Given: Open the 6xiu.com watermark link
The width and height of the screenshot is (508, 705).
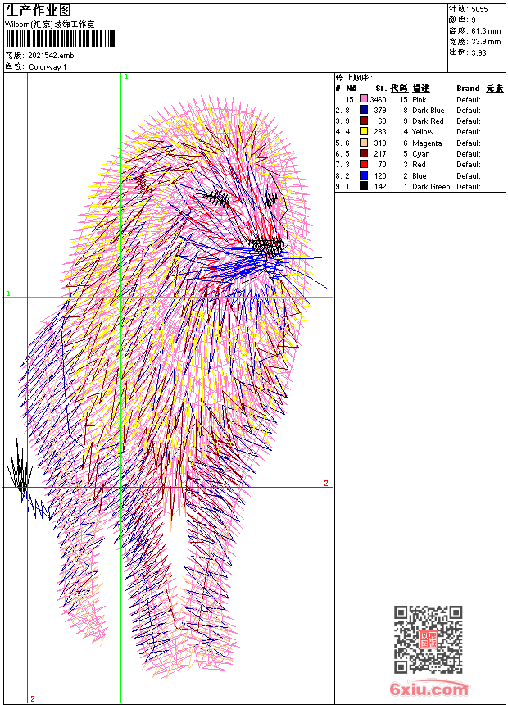Looking at the screenshot, I should click(429, 689).
